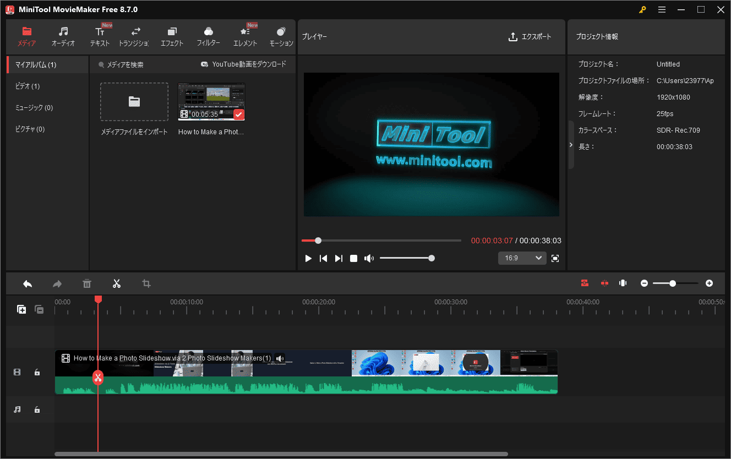Select My Album (マイアルバム) category
This screenshot has width=731, height=459.
[x=47, y=65]
